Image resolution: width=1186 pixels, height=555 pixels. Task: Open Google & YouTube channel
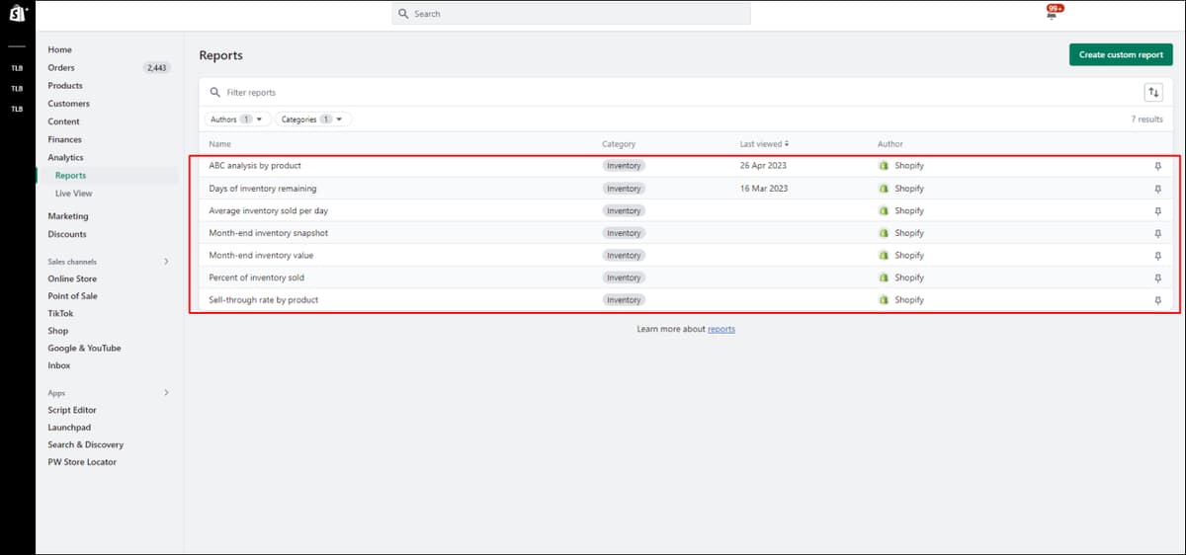[x=84, y=348]
